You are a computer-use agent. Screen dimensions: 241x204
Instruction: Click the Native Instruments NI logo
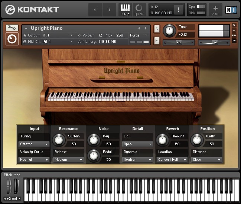coord(231,10)
